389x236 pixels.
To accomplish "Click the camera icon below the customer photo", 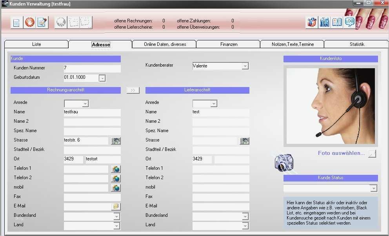I will point(283,162).
